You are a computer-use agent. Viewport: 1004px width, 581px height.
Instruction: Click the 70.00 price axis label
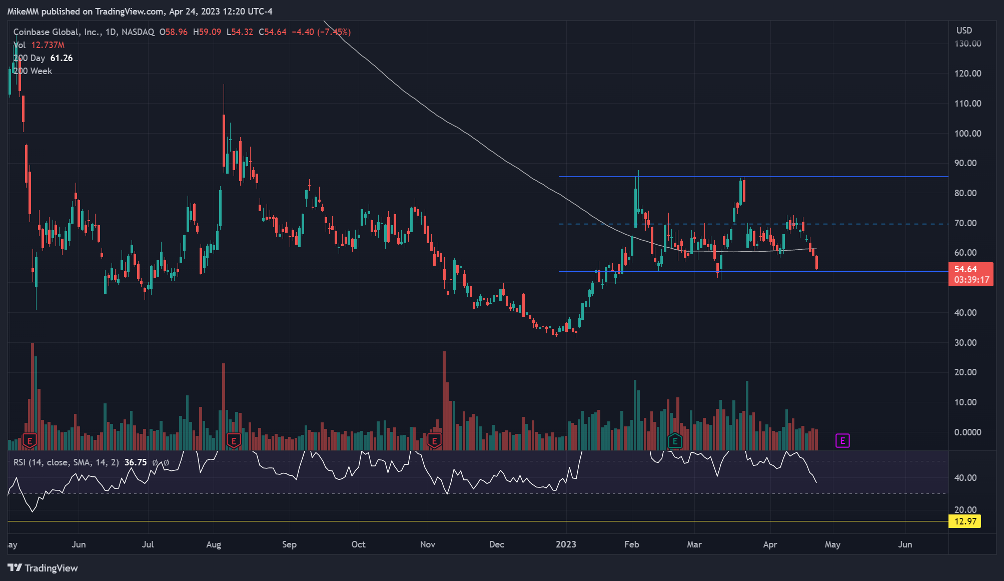(965, 223)
